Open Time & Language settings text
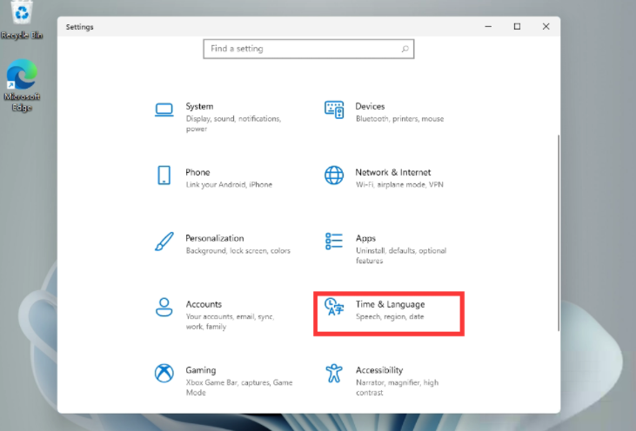 (x=390, y=305)
